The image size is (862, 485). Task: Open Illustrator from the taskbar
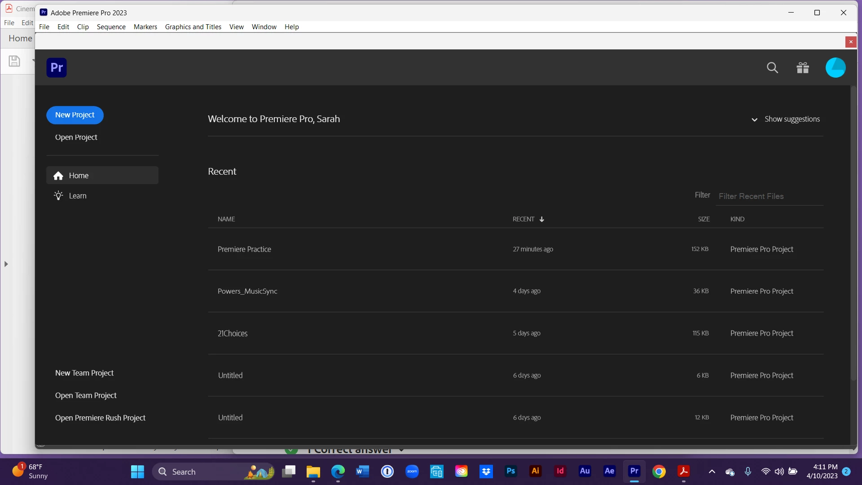tap(535, 471)
